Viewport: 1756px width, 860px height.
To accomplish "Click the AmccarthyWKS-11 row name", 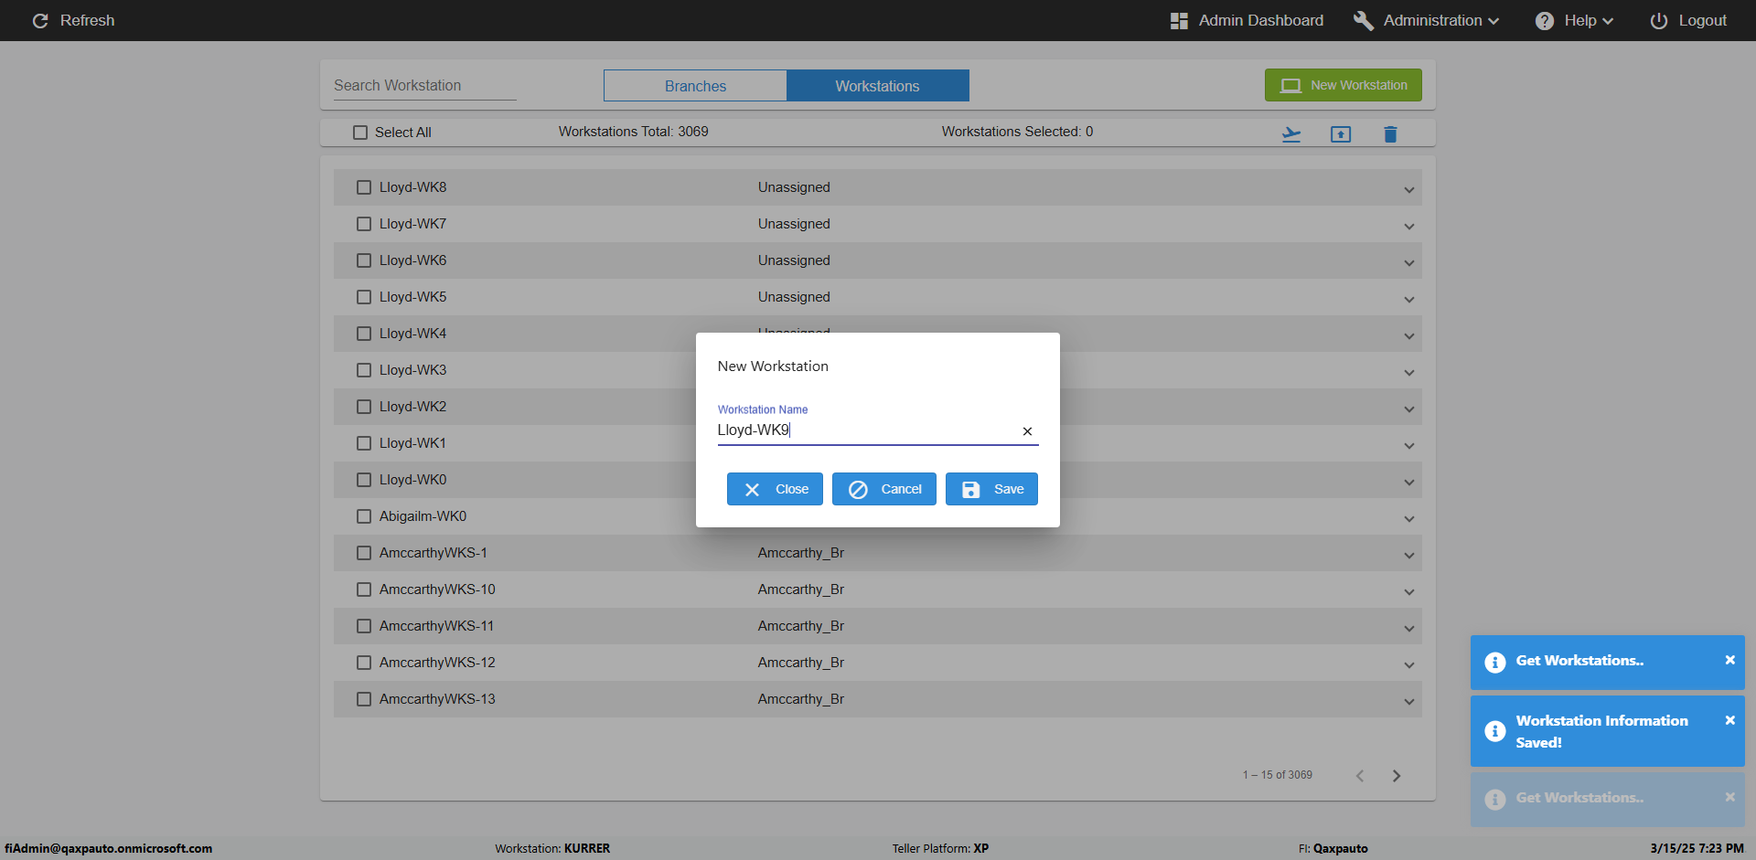I will click(436, 626).
